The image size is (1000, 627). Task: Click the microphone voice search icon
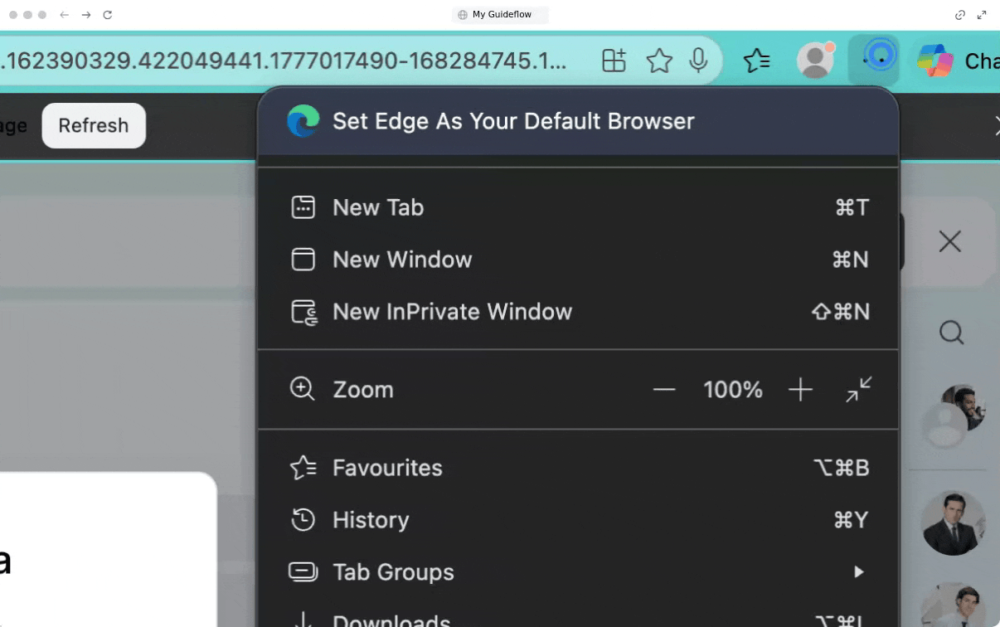699,61
